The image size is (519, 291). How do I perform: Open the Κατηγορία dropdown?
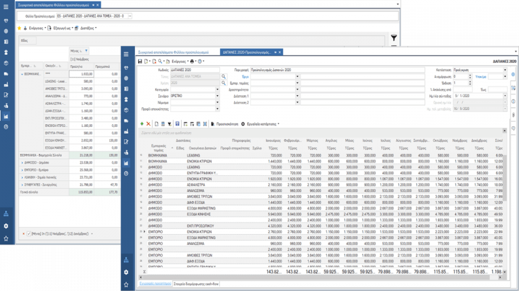tap(217, 89)
